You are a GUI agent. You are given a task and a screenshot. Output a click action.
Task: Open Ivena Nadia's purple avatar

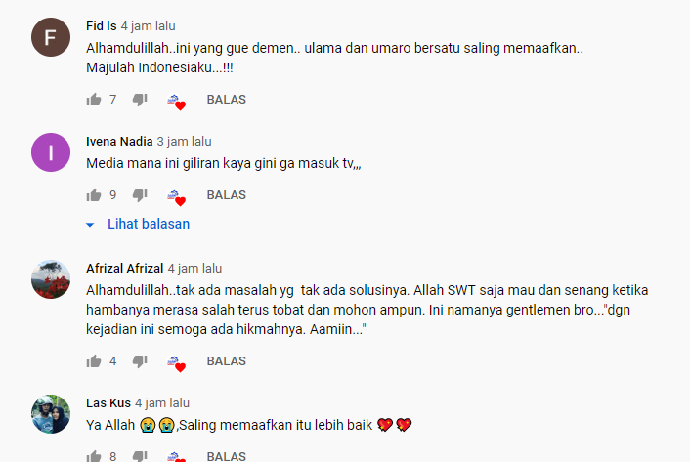[x=51, y=152]
